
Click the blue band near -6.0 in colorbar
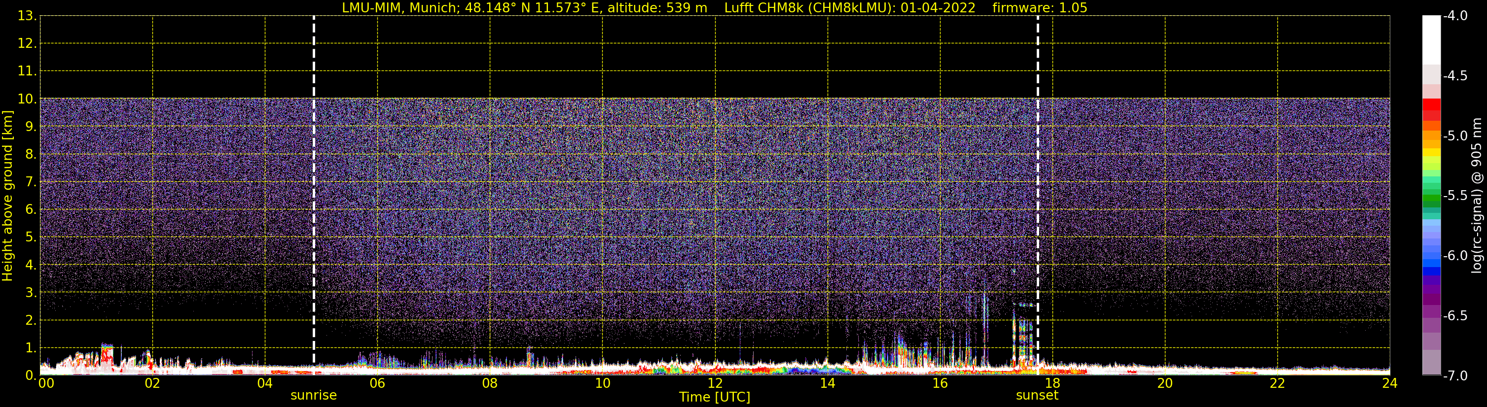[1432, 264]
